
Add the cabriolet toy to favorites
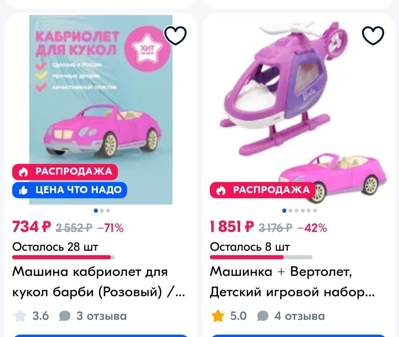[176, 35]
